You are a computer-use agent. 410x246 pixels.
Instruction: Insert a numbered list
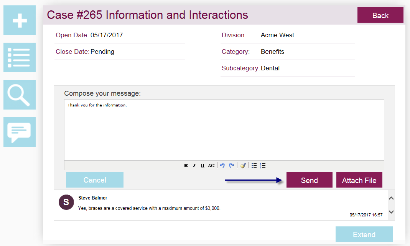point(263,166)
